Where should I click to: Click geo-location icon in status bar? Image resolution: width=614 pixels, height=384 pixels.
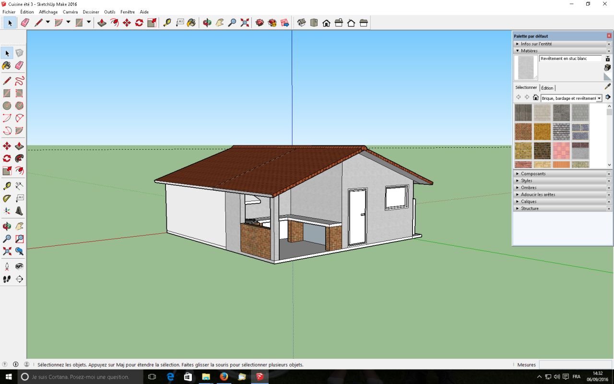pos(5,364)
